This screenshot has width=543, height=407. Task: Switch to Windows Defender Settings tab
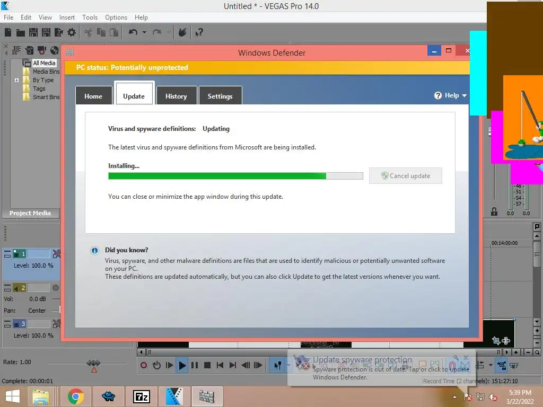pos(220,96)
